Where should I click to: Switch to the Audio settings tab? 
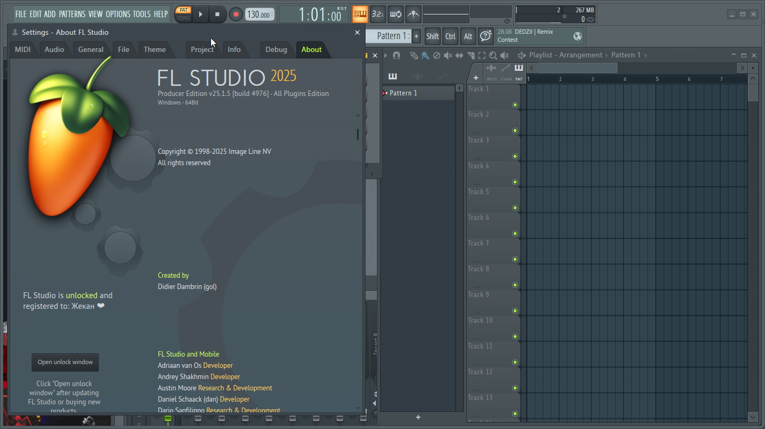[54, 49]
